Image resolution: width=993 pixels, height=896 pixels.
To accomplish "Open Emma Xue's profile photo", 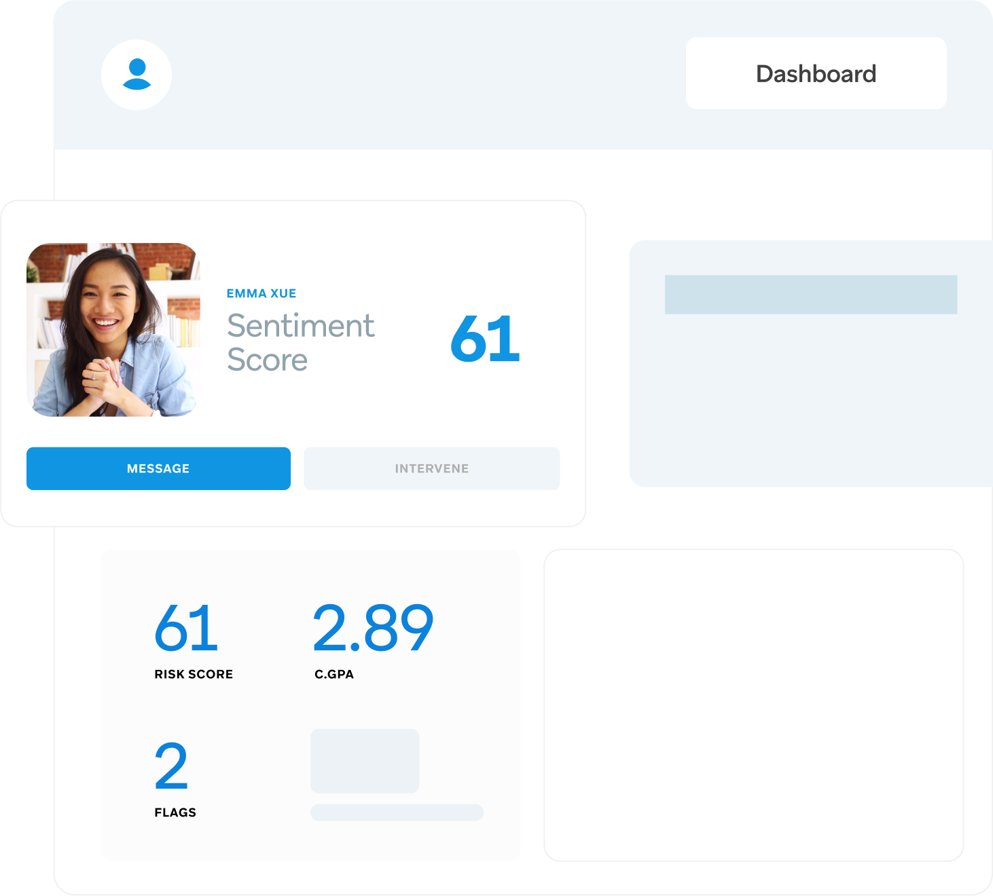I will (x=113, y=330).
